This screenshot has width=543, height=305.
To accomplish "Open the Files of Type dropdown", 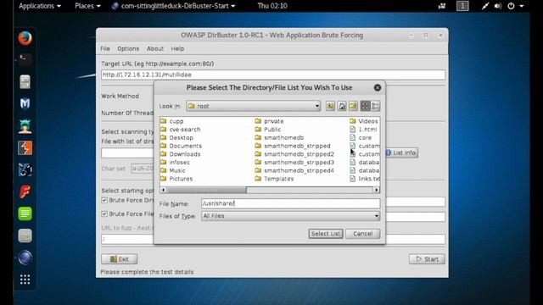I will [290, 216].
